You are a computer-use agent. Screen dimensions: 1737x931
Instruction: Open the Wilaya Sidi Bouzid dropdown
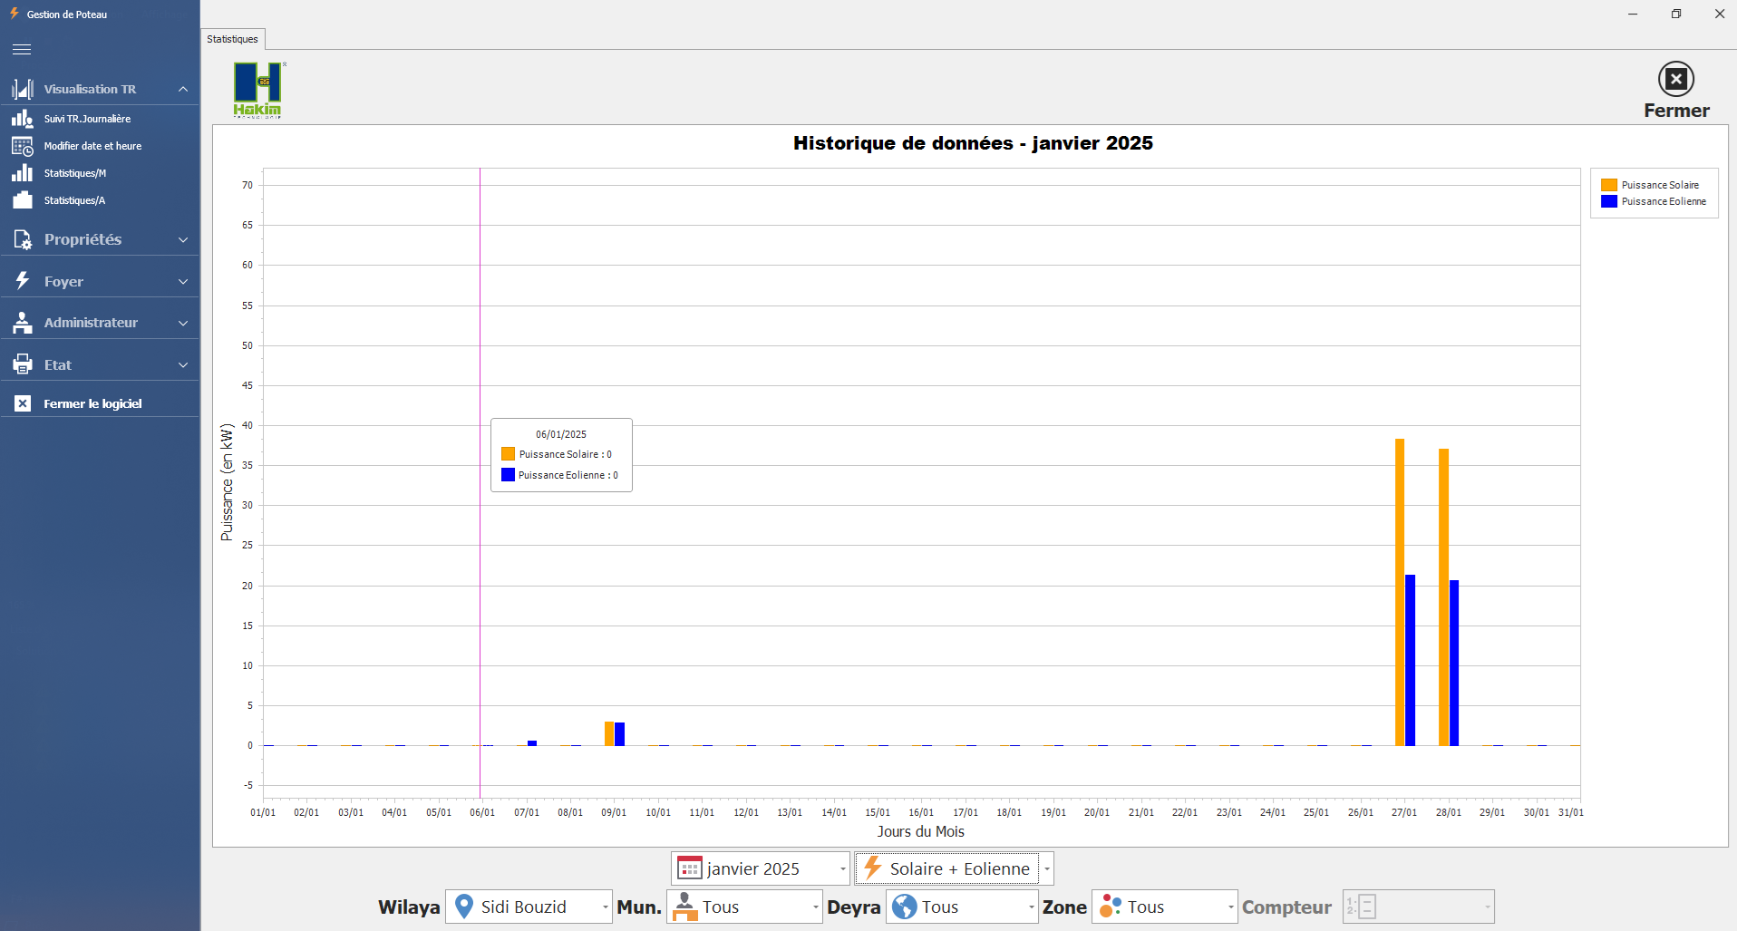605,907
